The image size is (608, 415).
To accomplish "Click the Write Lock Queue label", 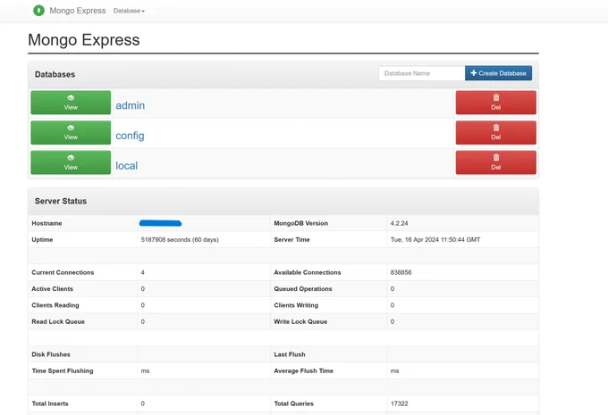I will pos(300,321).
